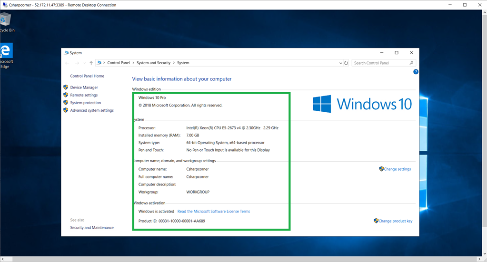Read the Microsoft Software License Terms
This screenshot has width=487, height=262.
point(214,212)
